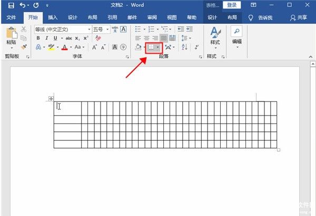The image size is (316, 216).
Task: Switch to the Insert (插入) tab
Action: (x=53, y=17)
